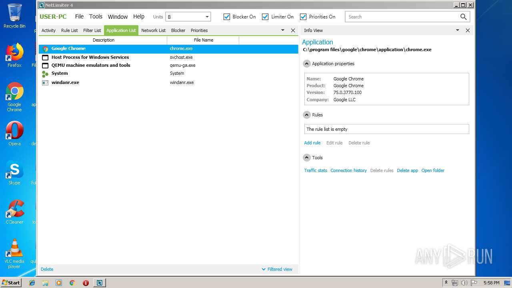Screen dimensions: 512x288
Task: Select the VLC media player shortcut
Action: (x=14, y=254)
